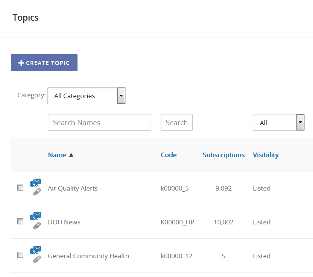
Task: Click the Create Topic button
Action: pos(44,62)
